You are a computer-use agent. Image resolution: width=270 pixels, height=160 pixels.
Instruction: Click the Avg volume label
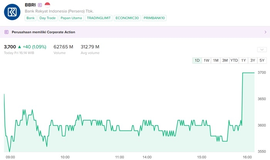pos(90,53)
